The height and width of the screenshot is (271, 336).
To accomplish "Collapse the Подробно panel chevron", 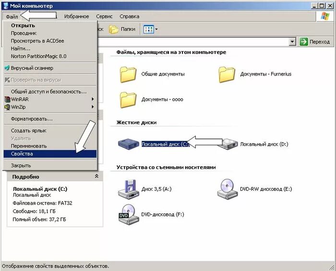I will click(96, 176).
